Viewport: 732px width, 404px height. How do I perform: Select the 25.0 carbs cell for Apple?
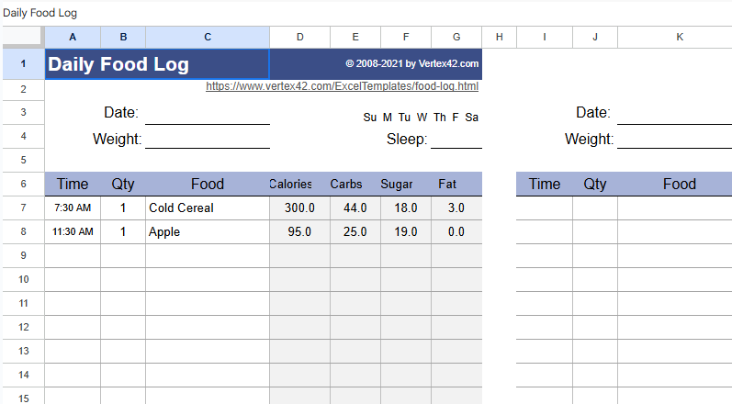pos(355,231)
